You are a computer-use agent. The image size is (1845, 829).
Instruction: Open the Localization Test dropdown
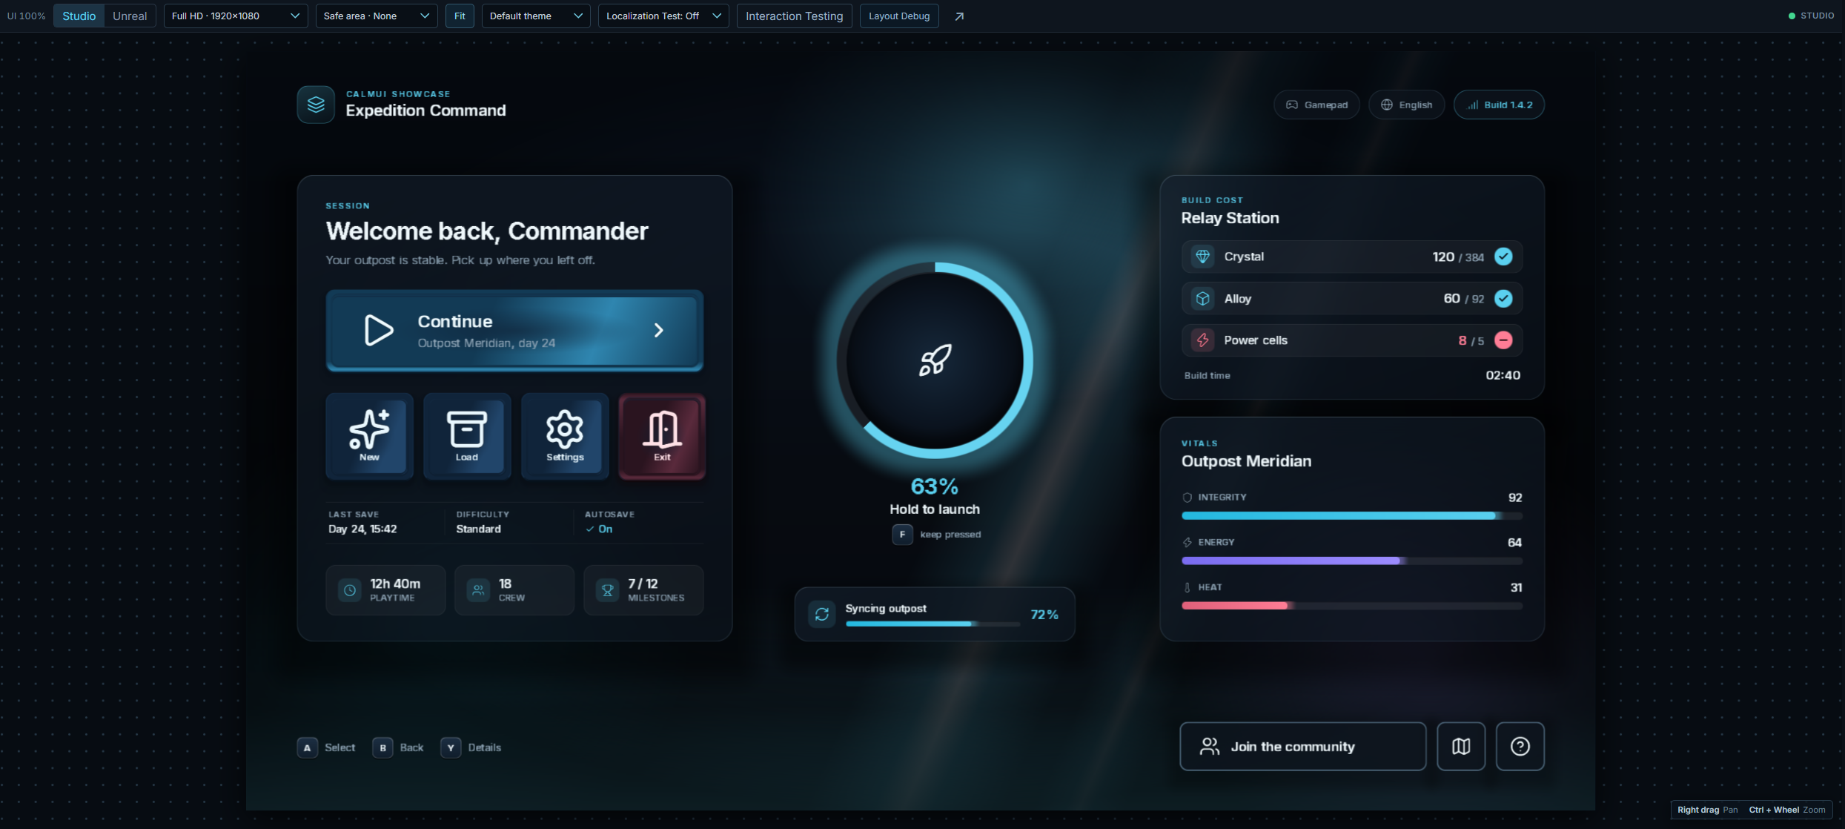point(663,16)
